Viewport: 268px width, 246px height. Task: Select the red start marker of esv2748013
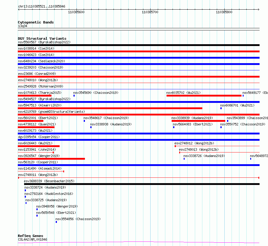point(179,152)
